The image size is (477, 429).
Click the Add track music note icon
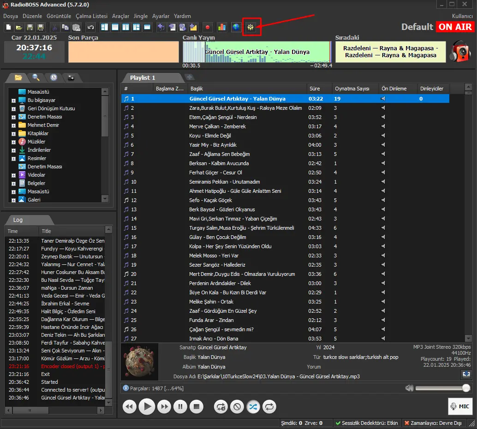pyautogui.click(x=161, y=27)
